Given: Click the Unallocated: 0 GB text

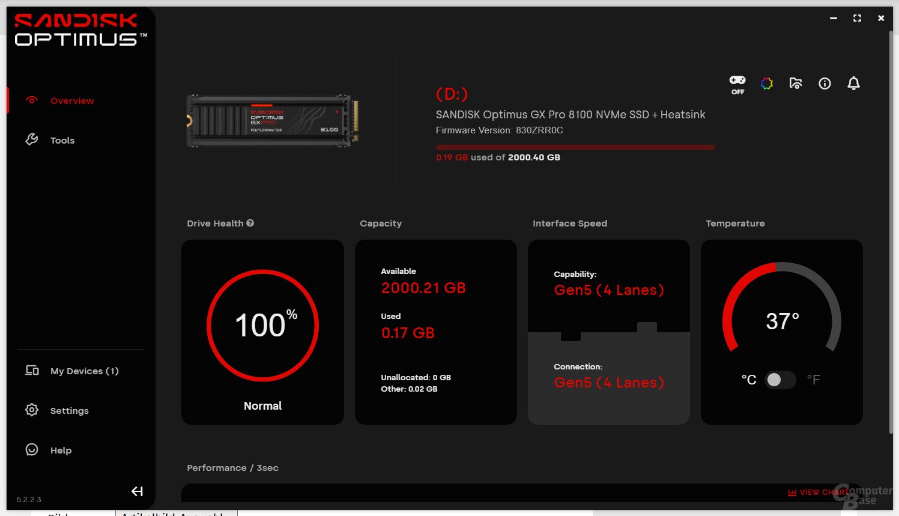Looking at the screenshot, I should pos(416,378).
